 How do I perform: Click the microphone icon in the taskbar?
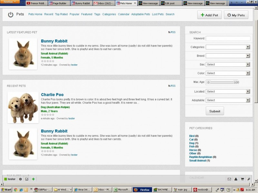pyautogui.click(x=217, y=190)
